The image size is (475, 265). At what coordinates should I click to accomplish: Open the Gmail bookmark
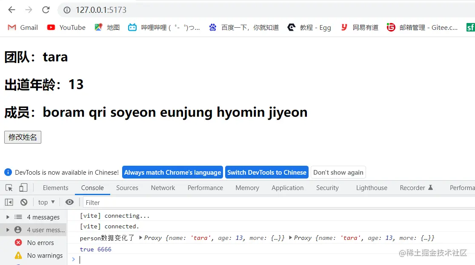click(23, 28)
